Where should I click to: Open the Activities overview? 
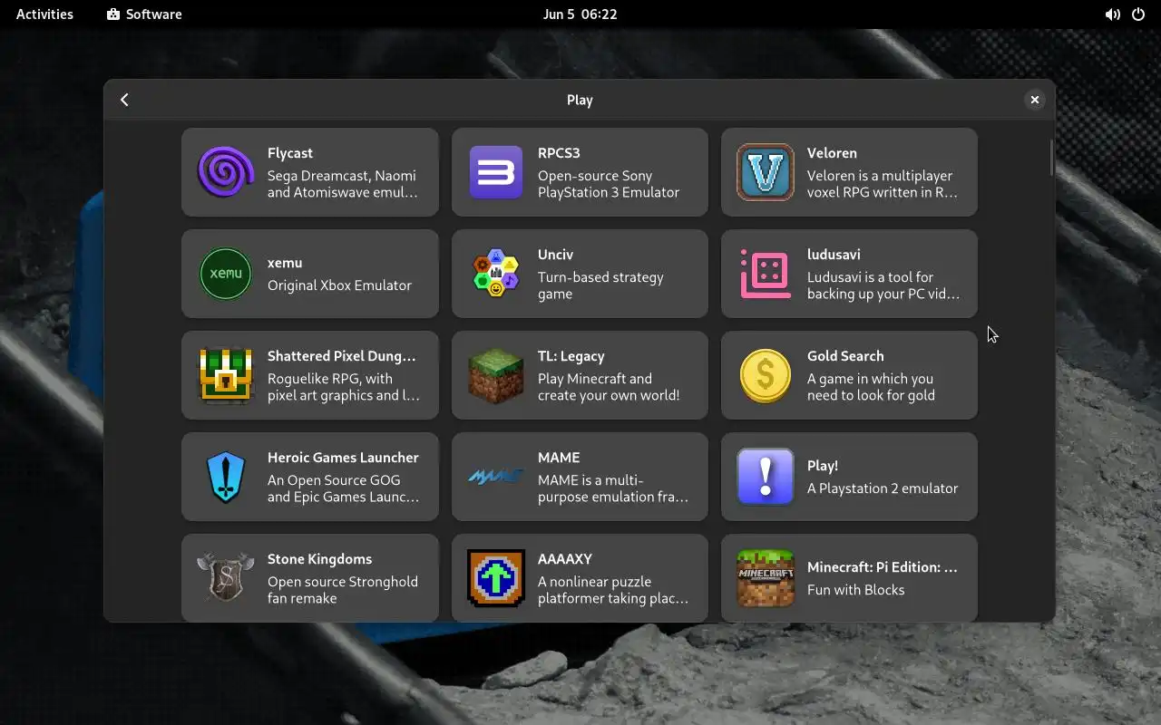click(x=44, y=14)
